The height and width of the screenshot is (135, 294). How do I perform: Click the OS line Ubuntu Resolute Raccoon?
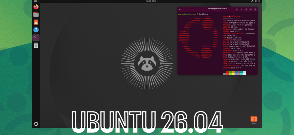point(239,21)
